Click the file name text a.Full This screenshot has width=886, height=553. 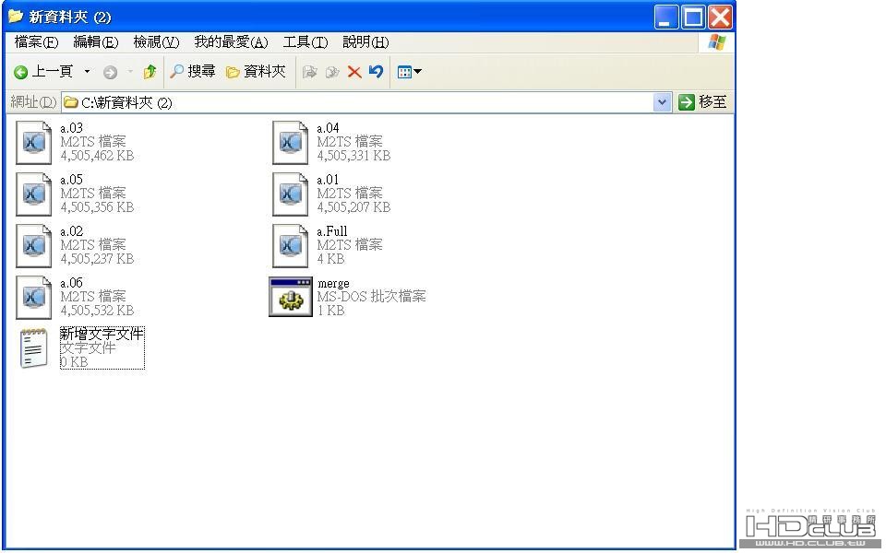coord(332,231)
